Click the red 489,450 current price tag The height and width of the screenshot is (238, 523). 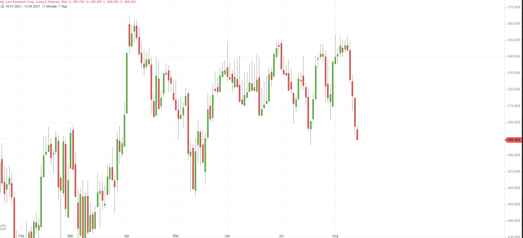513,140
